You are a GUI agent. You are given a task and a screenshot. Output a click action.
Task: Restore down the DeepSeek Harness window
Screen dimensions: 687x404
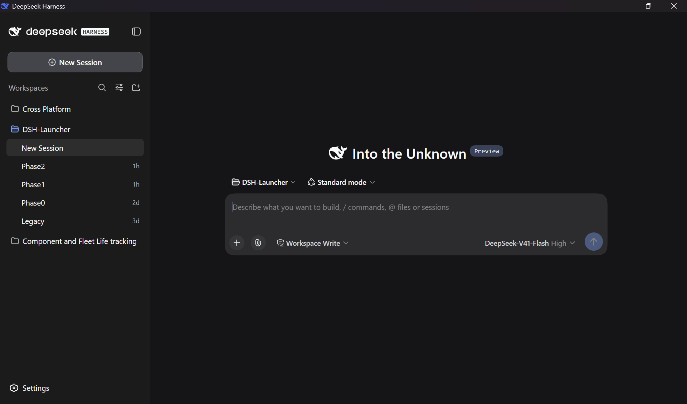pos(648,6)
